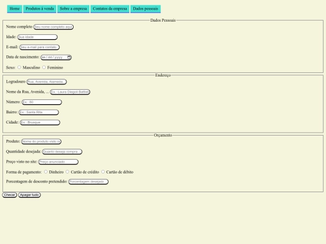Choose Dinheiro as payment method
The height and width of the screenshot is (244, 326).
(x=46, y=172)
